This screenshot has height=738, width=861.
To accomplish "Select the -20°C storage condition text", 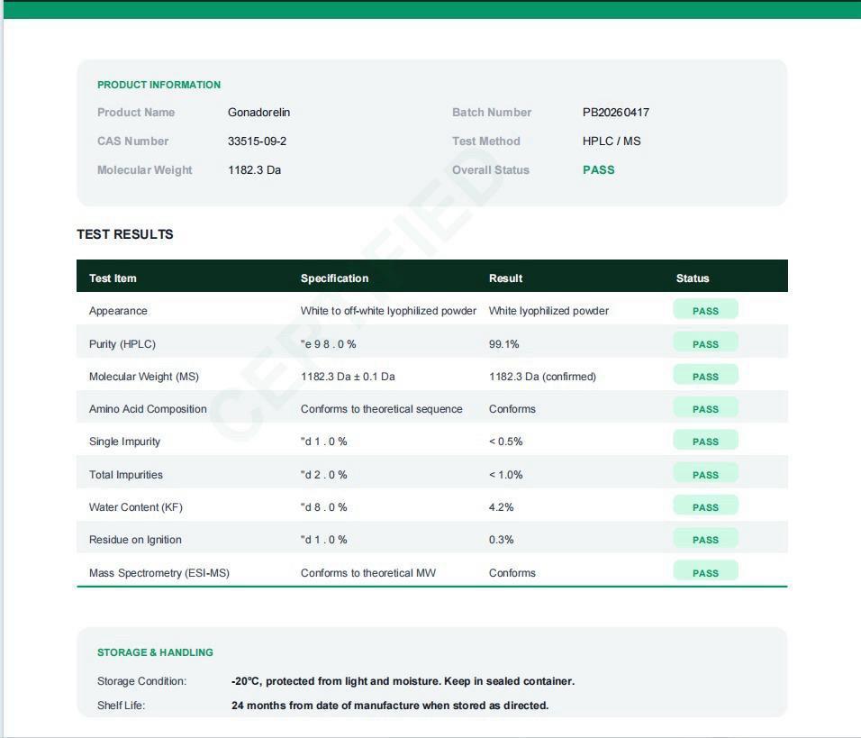I will pyautogui.click(x=403, y=681).
